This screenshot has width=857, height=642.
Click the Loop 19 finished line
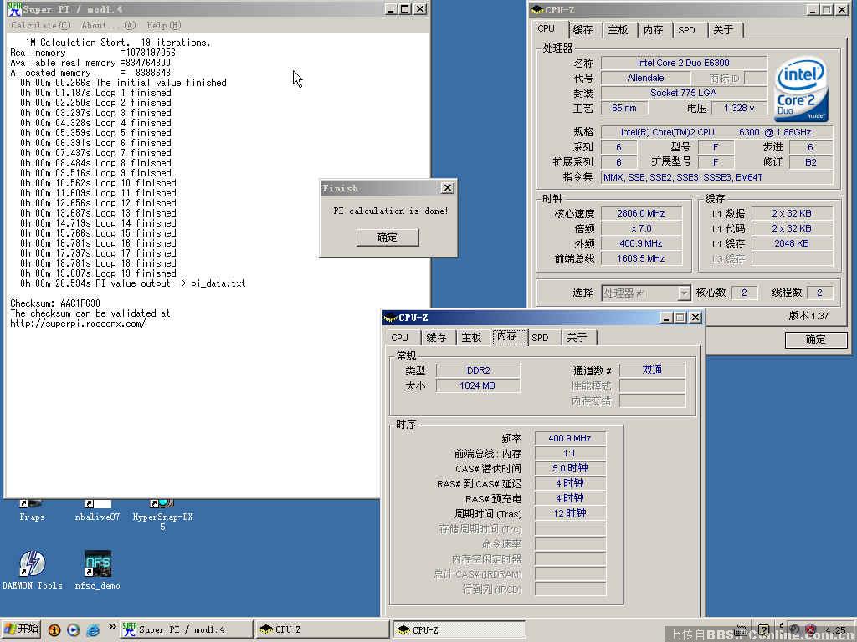click(98, 273)
